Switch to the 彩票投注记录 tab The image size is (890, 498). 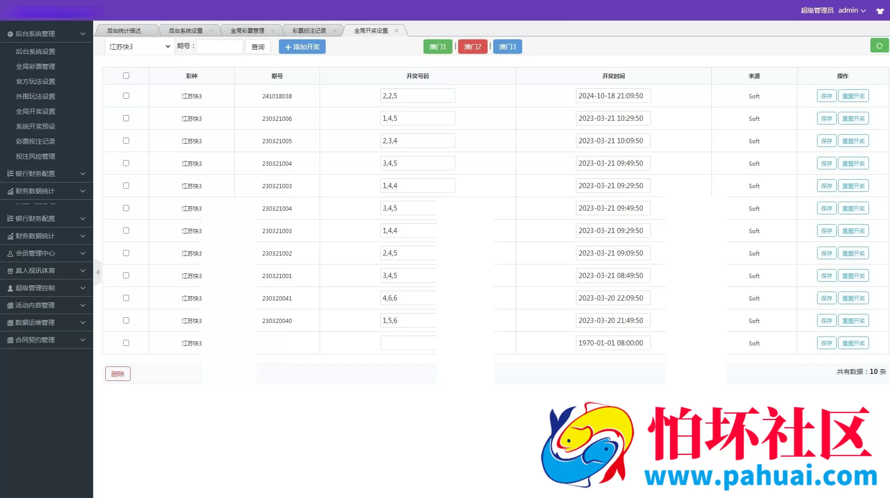(x=309, y=31)
